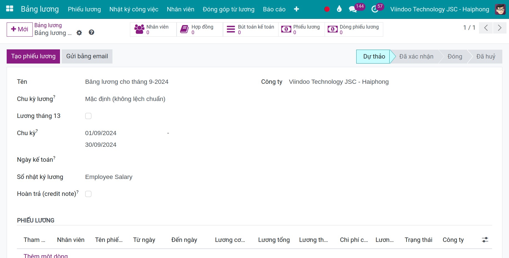This screenshot has height=258, width=509.
Task: Click the red recording dot icon
Action: pyautogui.click(x=327, y=9)
